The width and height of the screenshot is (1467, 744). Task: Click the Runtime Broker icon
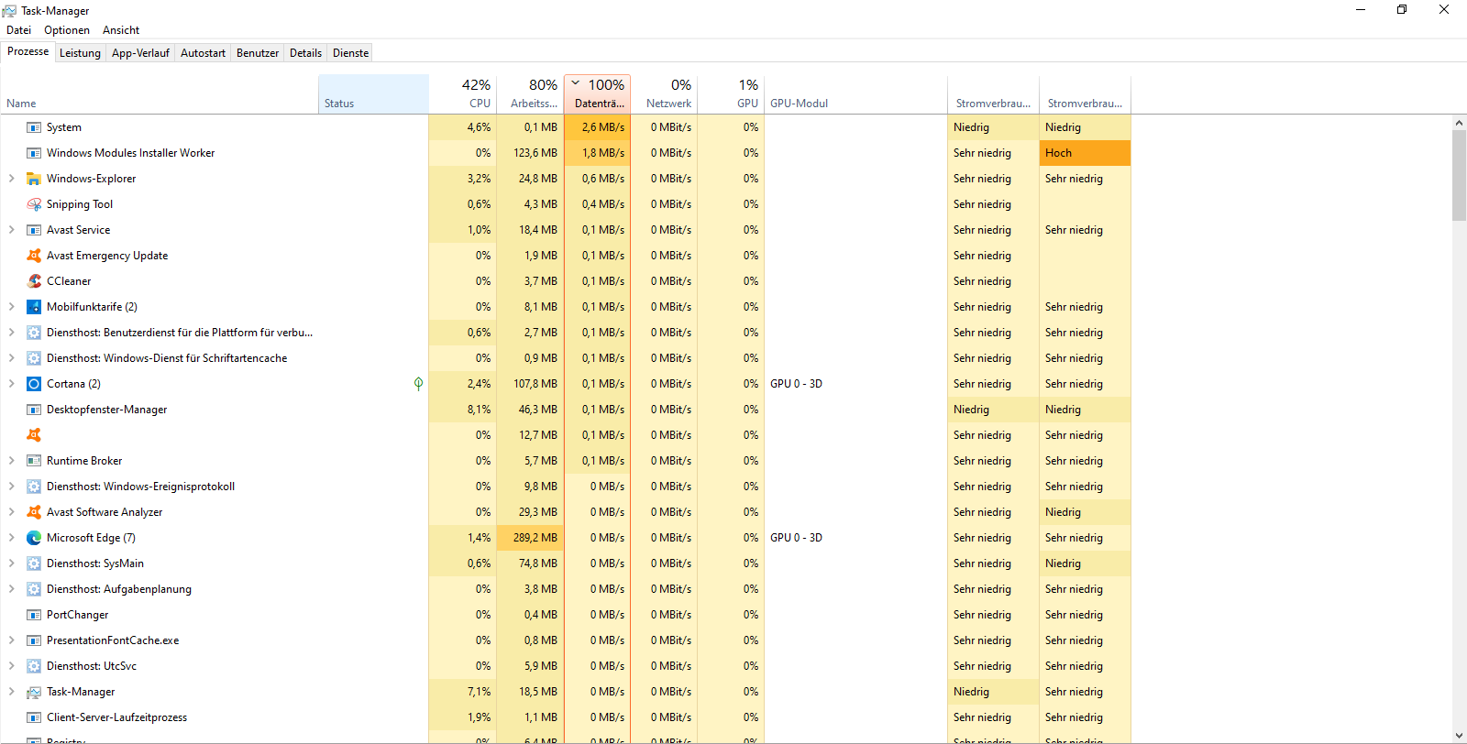(x=34, y=461)
